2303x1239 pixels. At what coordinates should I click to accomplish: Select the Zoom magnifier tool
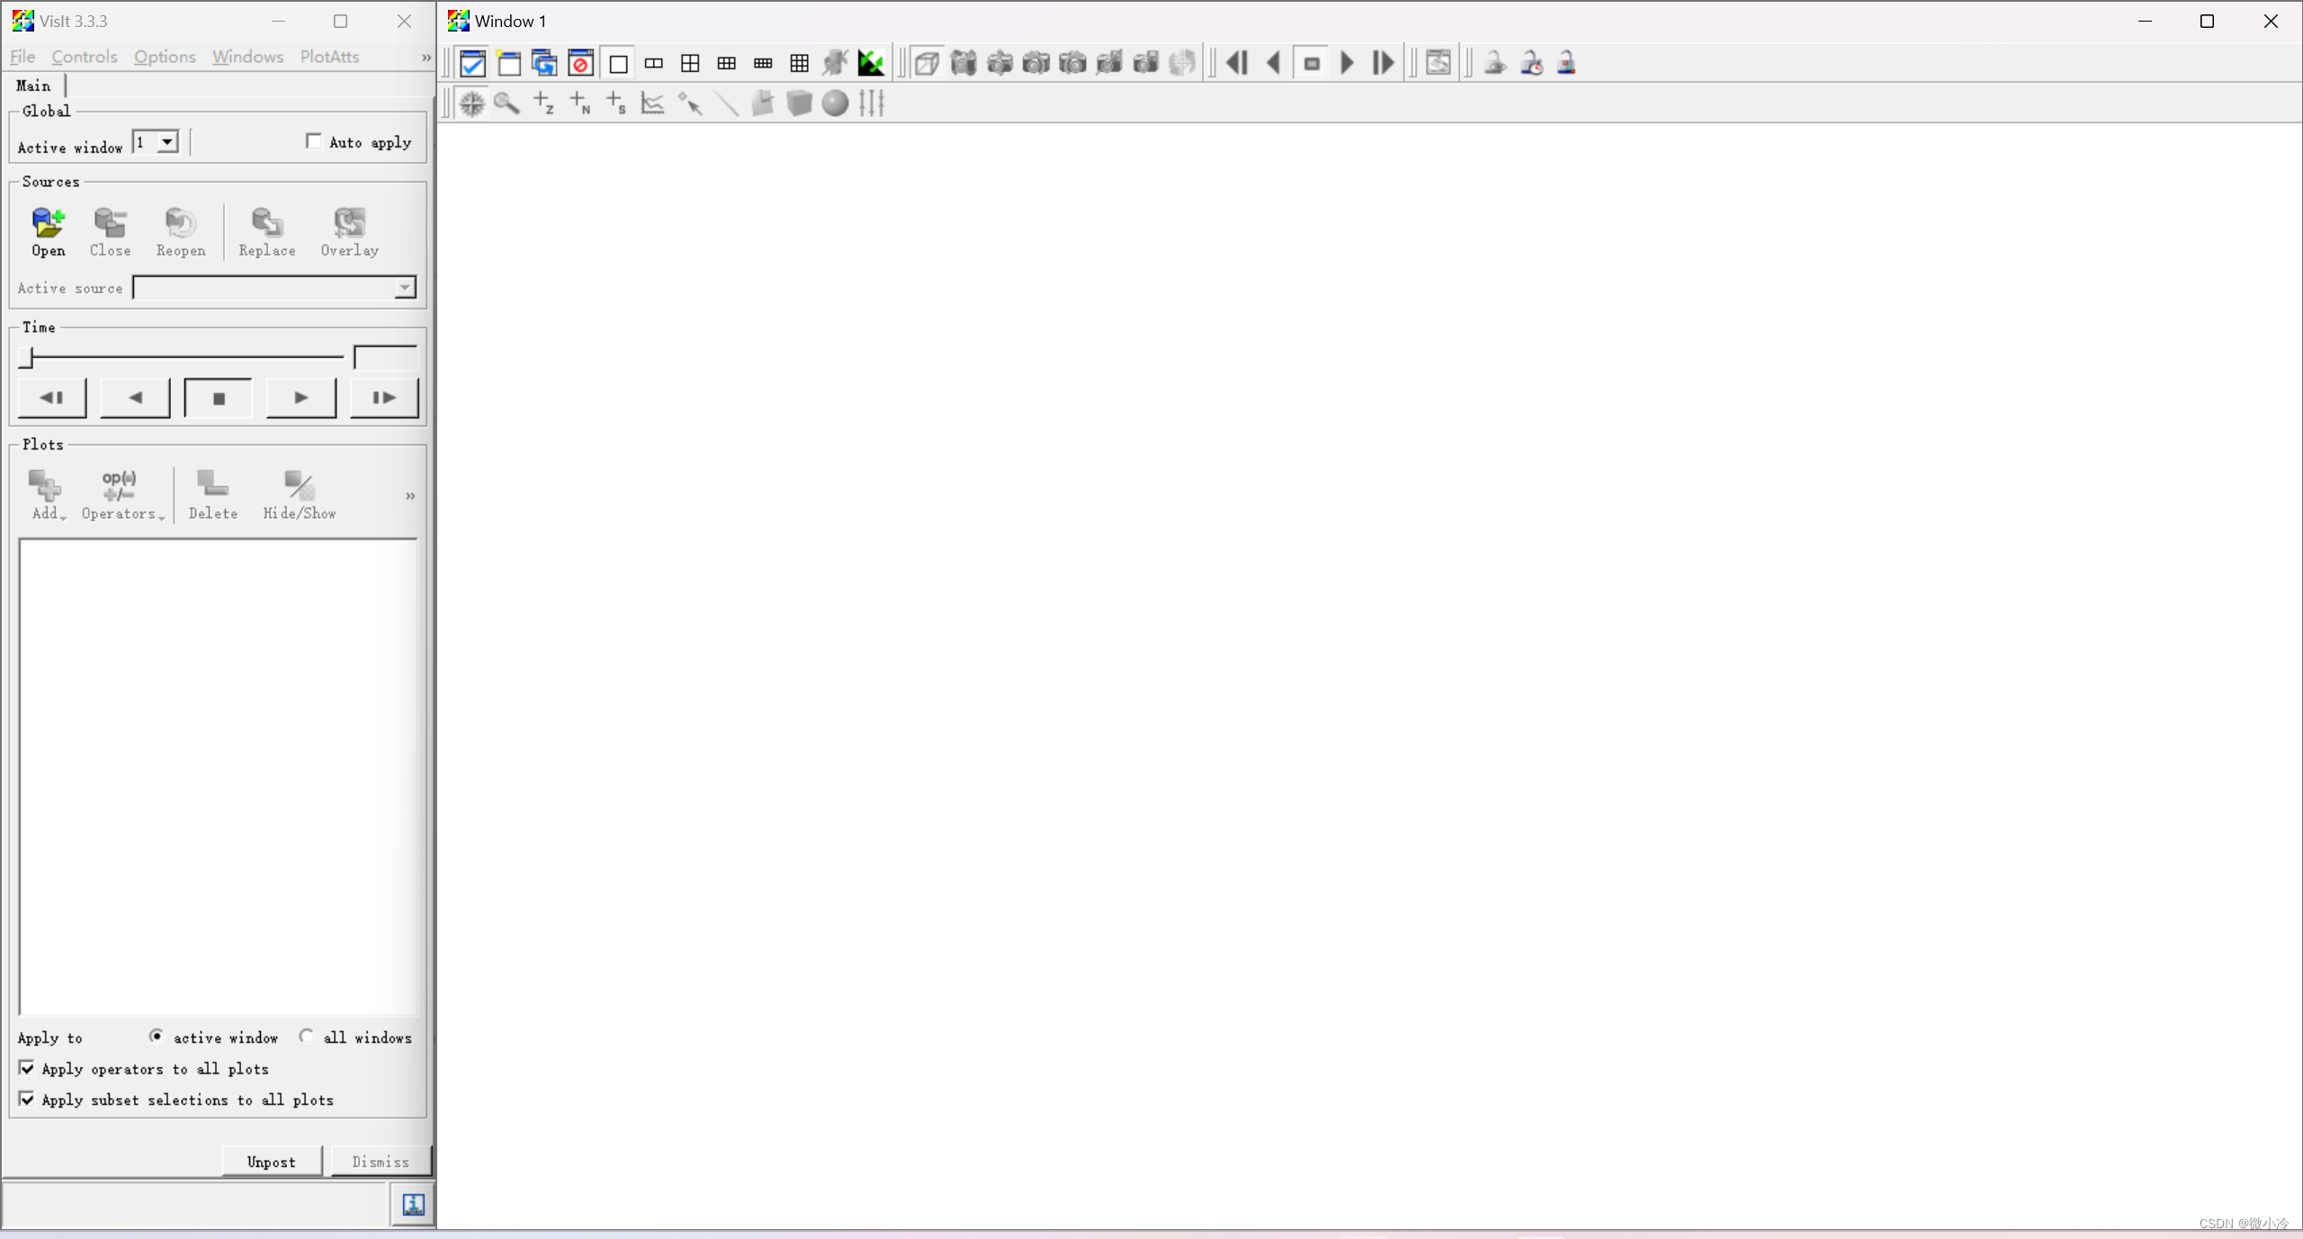pyautogui.click(x=507, y=103)
